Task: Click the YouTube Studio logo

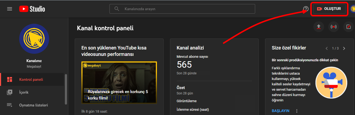Action: tap(32, 9)
